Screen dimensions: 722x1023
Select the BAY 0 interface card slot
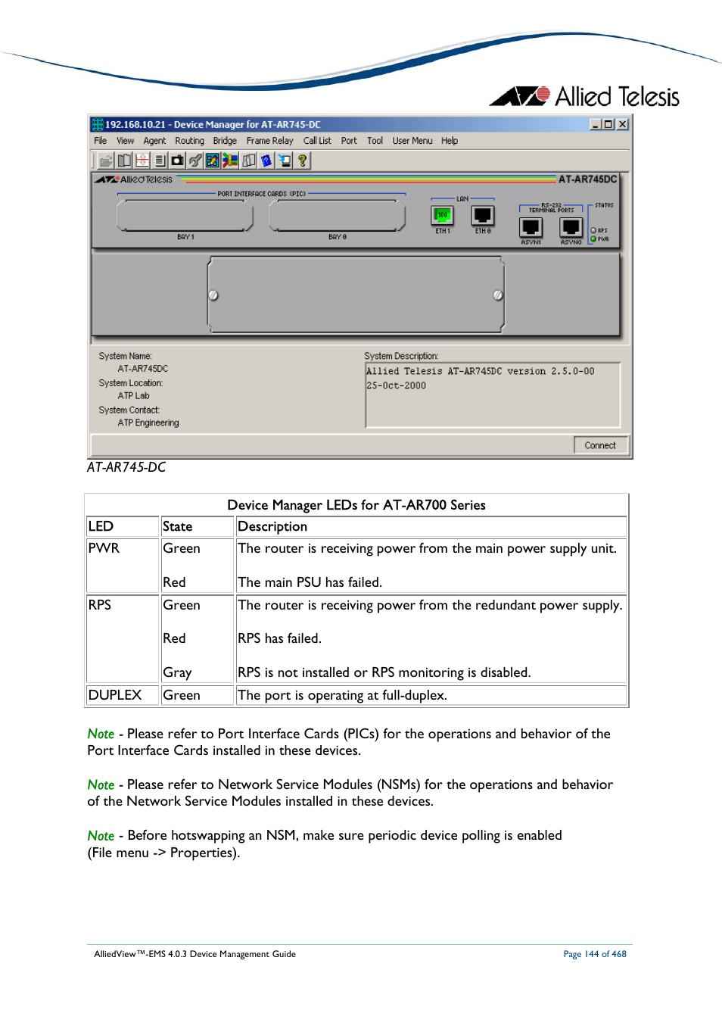click(338, 216)
